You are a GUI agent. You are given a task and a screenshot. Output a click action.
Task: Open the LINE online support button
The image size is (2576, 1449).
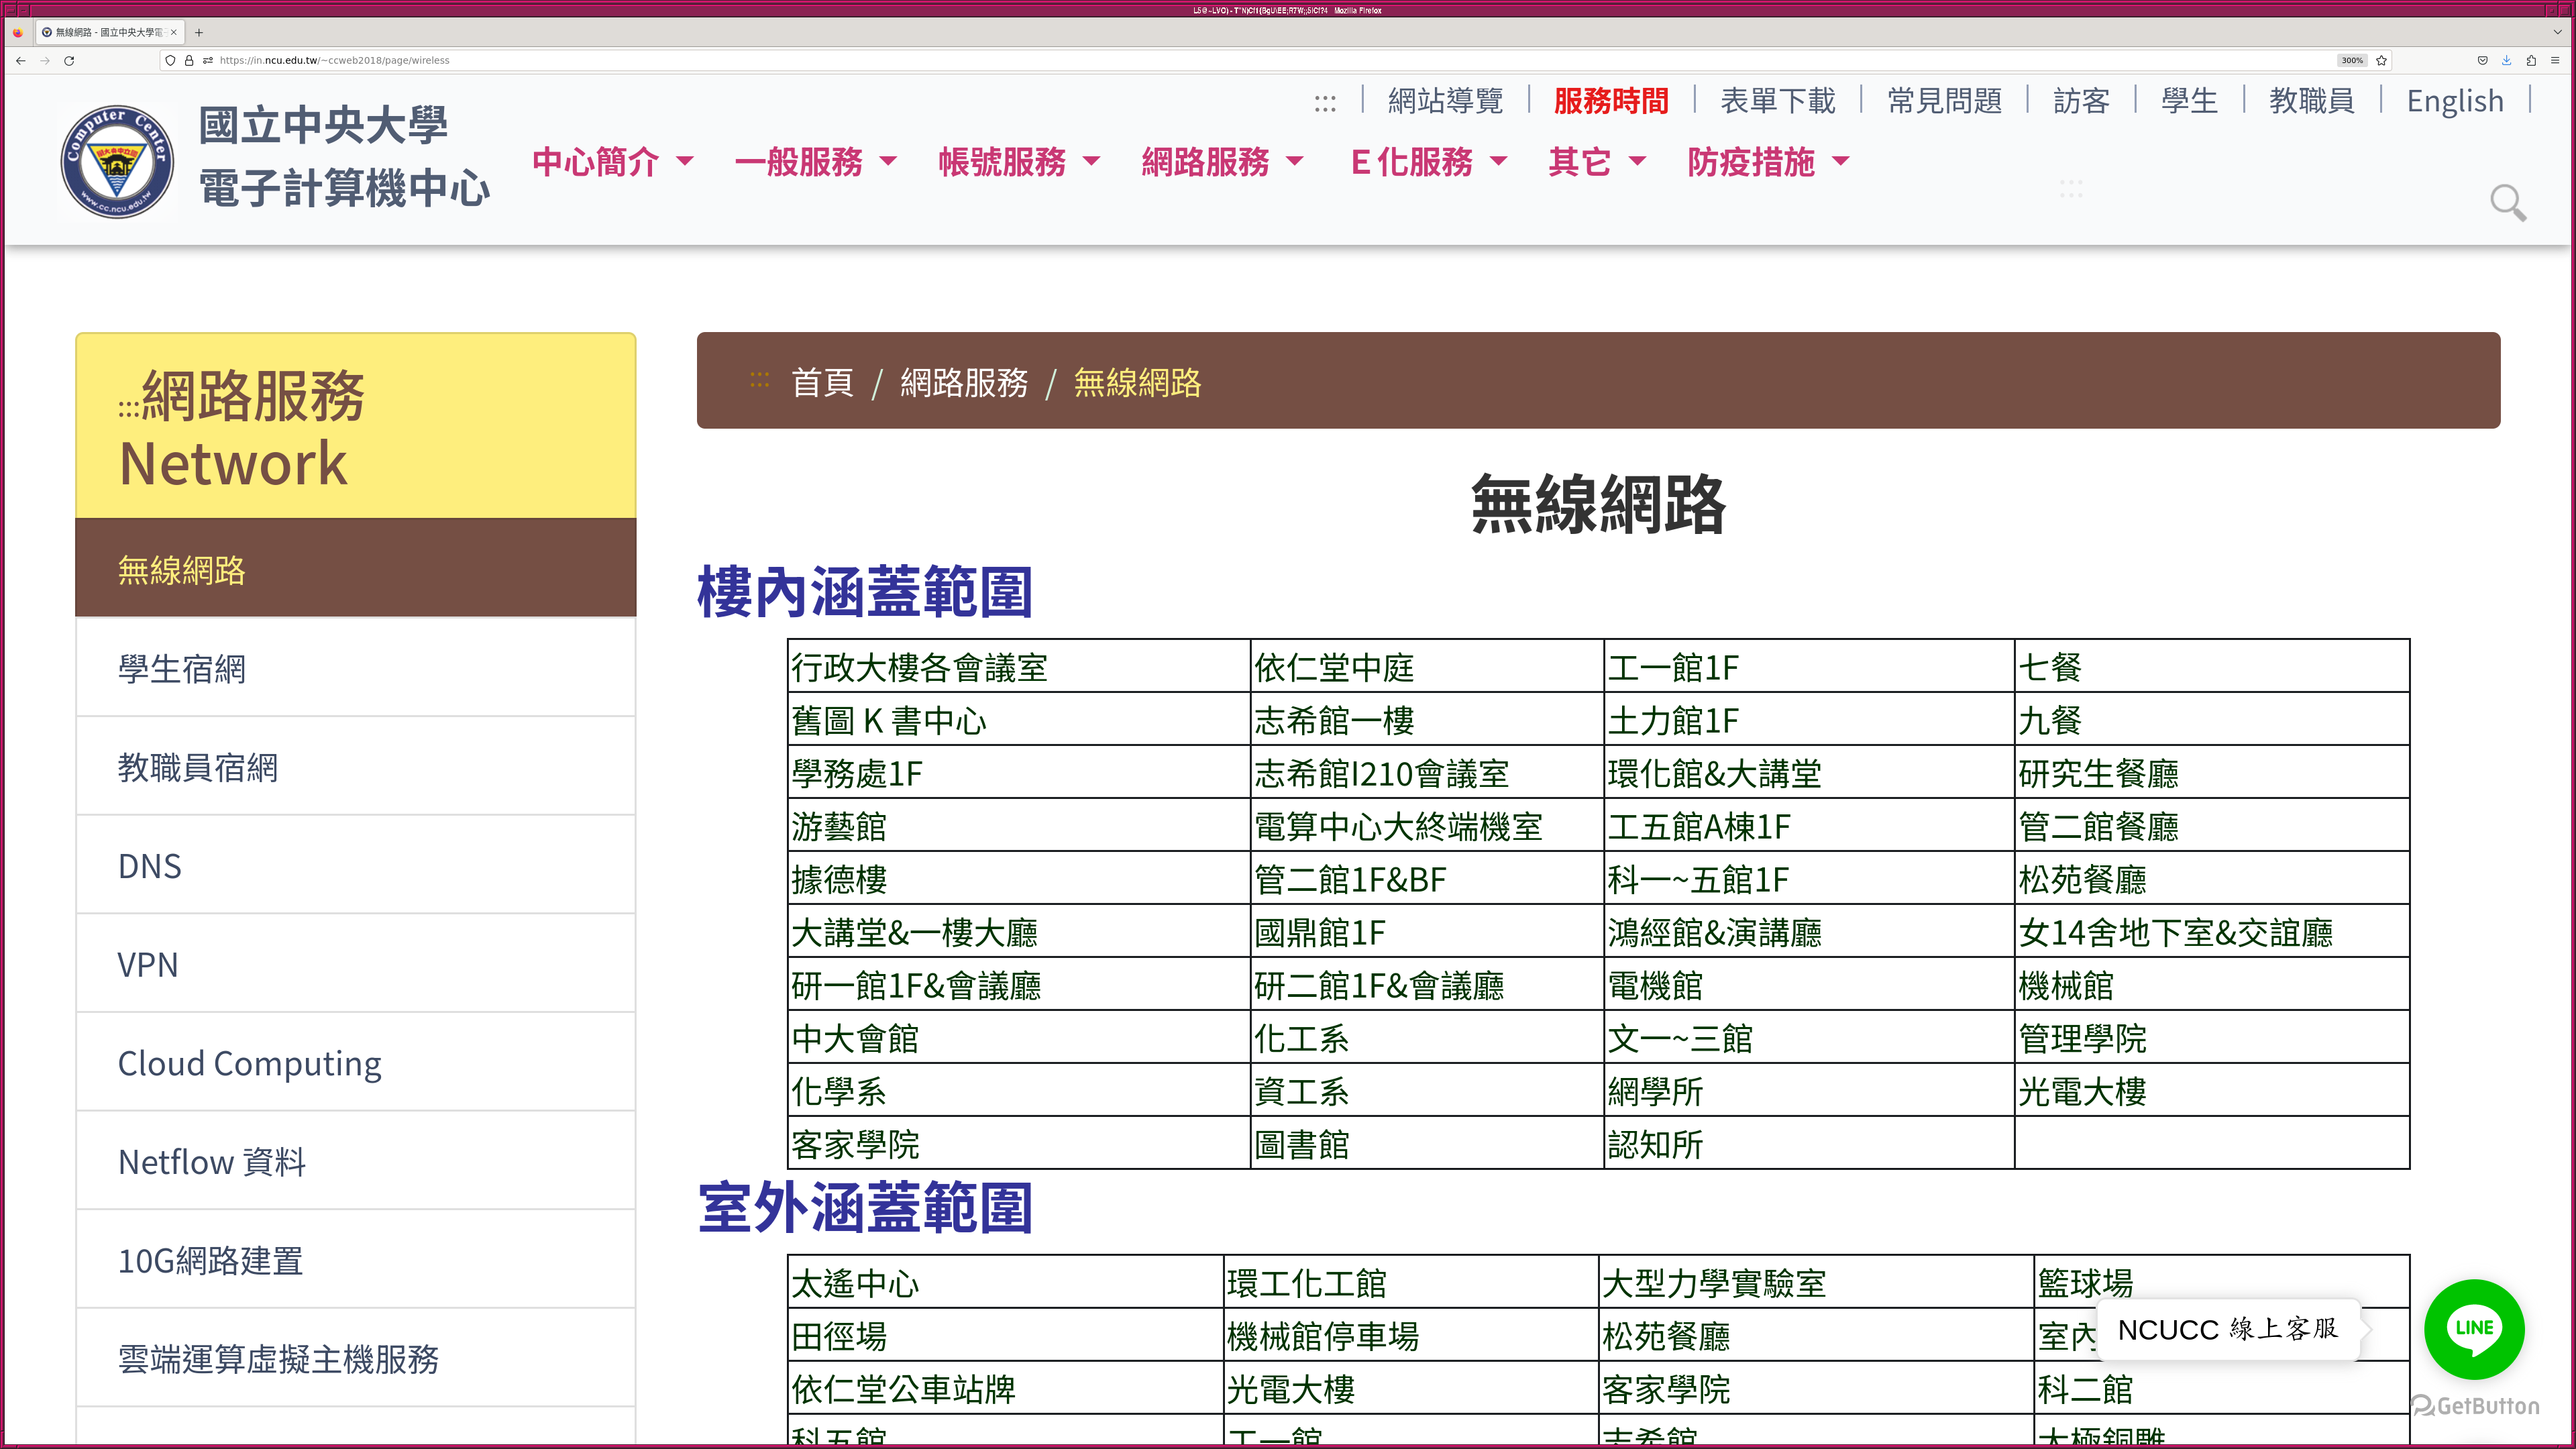pyautogui.click(x=2474, y=1329)
